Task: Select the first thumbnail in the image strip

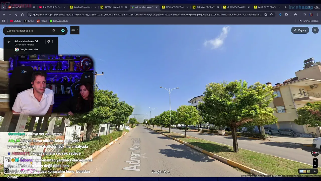Action: click(x=301, y=171)
